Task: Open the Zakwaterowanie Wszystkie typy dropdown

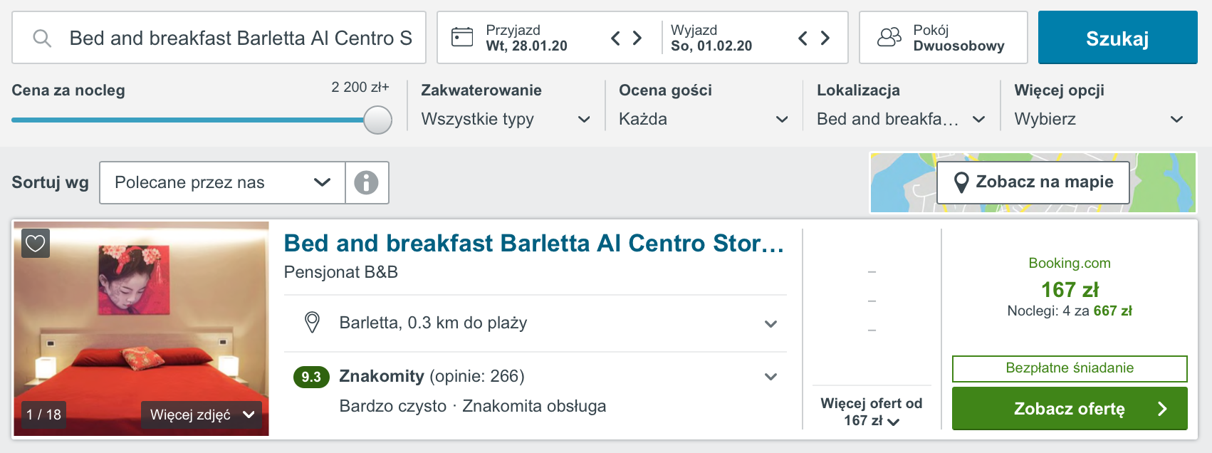Action: pyautogui.click(x=506, y=119)
